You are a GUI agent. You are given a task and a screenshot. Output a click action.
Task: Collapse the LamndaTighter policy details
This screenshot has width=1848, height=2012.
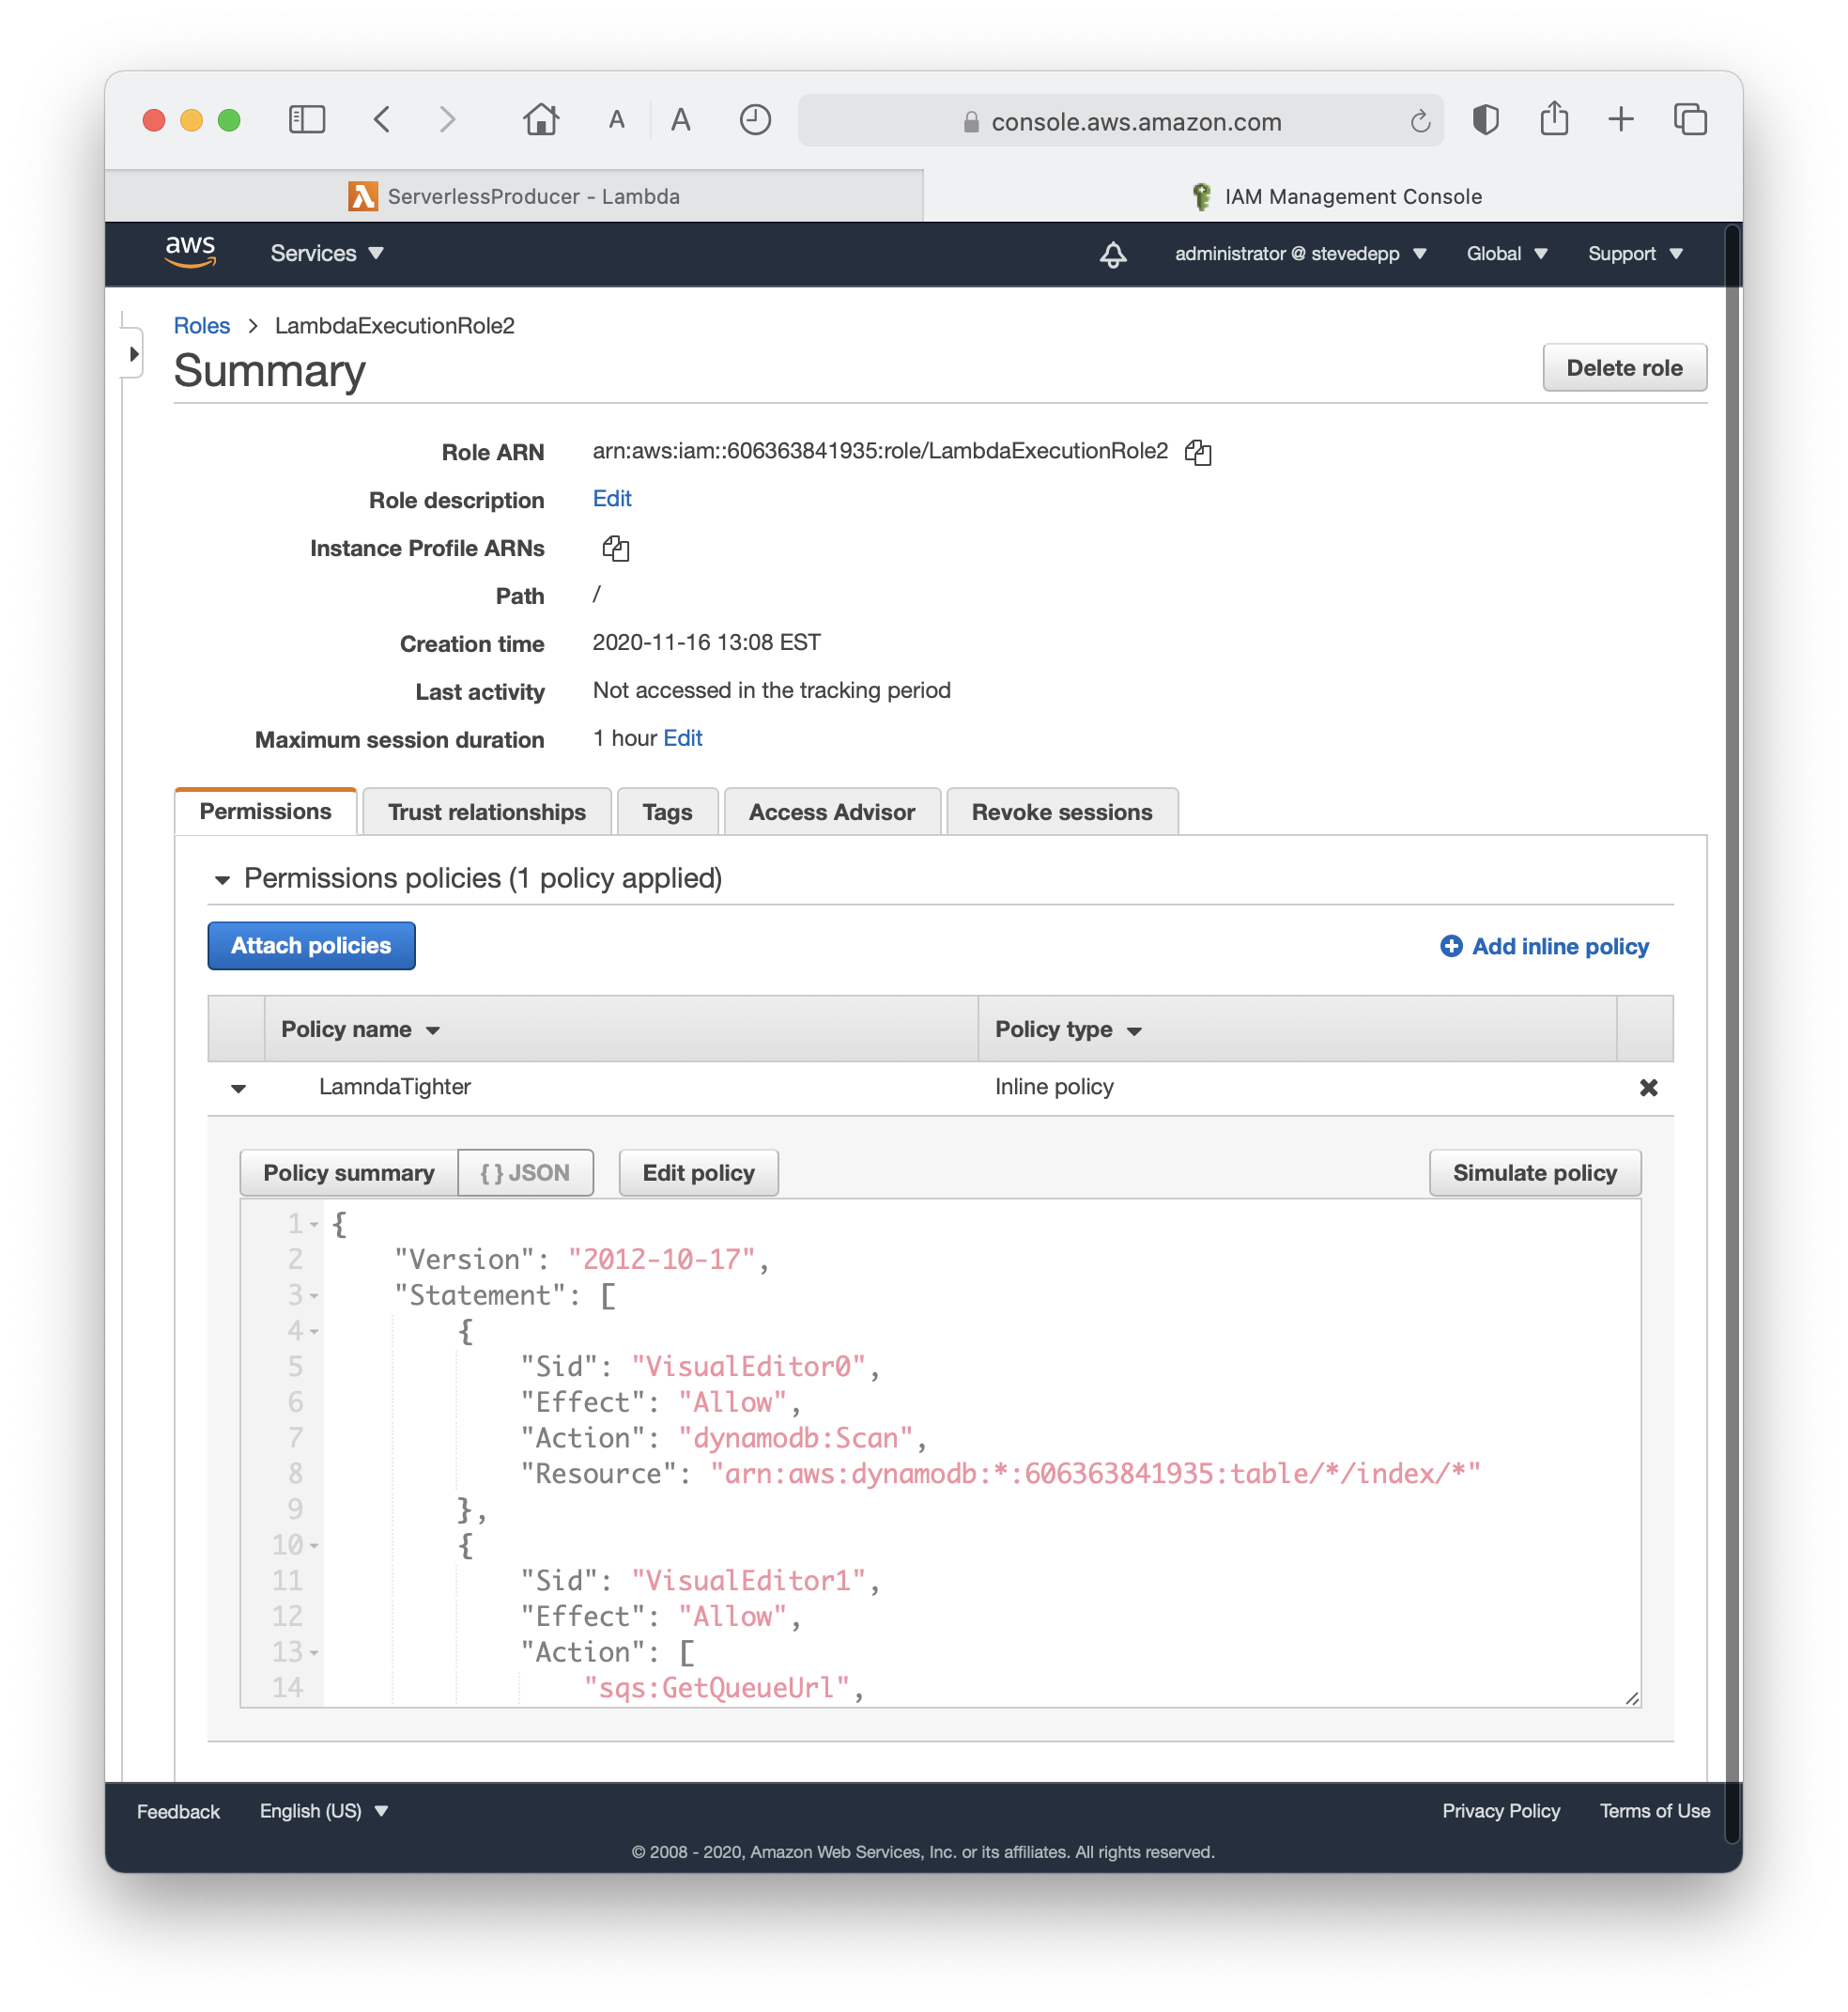tap(237, 1088)
